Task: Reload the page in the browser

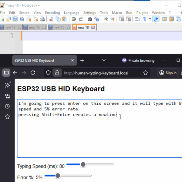Action: click(33, 73)
